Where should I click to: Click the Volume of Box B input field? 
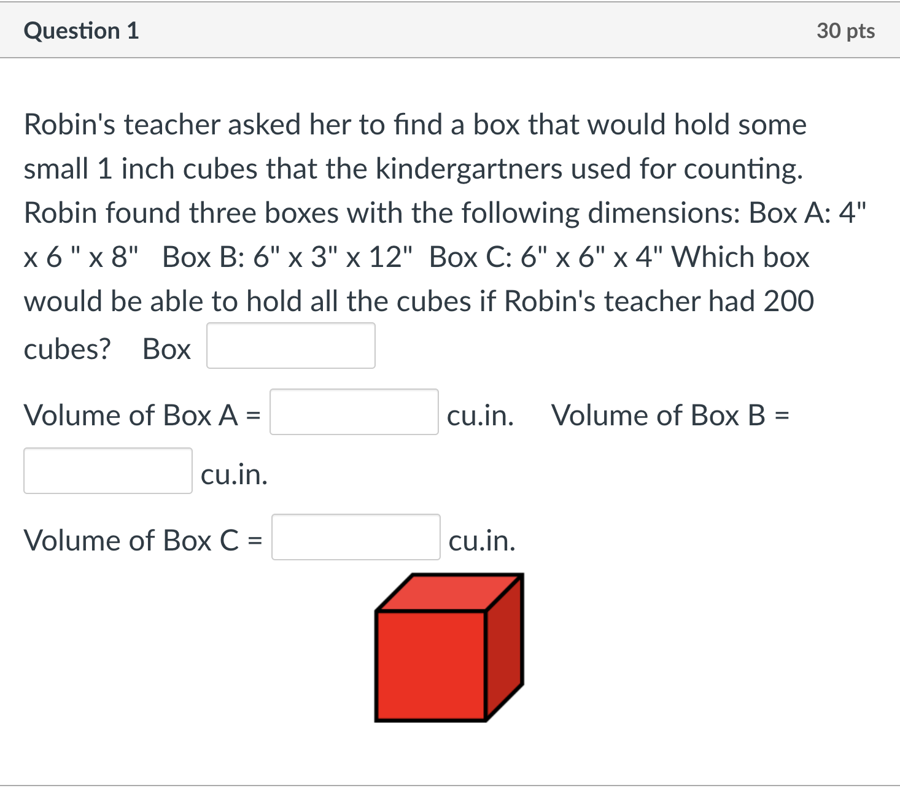[x=108, y=471]
